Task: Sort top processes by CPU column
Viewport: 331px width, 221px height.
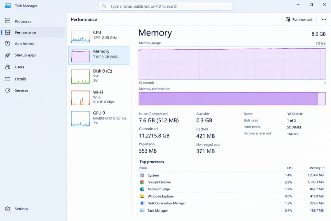Action: pos(290,168)
